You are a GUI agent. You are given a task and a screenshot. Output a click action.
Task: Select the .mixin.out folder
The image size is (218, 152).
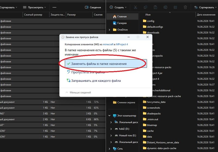(151, 119)
